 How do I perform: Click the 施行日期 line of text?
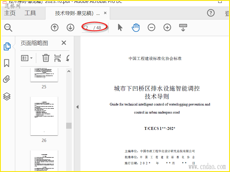point(160,163)
